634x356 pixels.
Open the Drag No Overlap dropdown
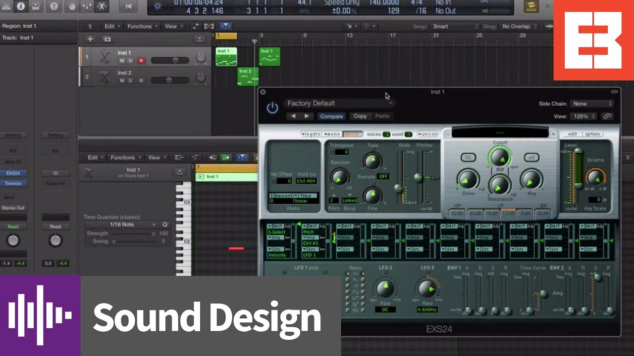[x=519, y=26]
